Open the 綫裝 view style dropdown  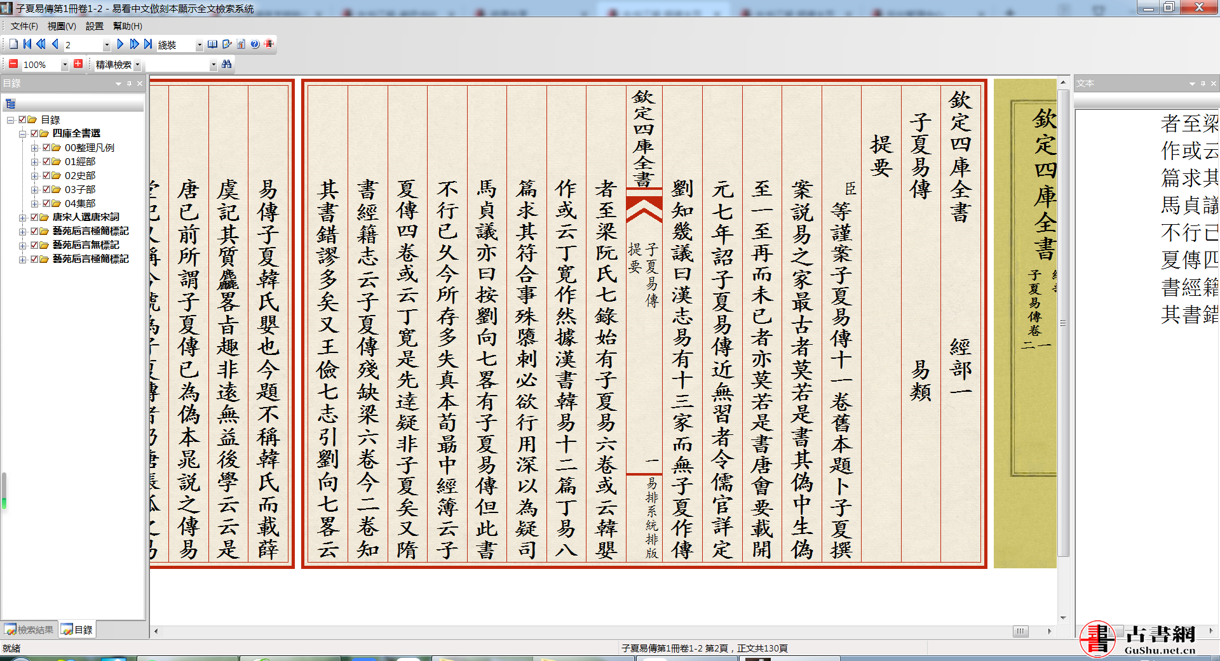(199, 44)
